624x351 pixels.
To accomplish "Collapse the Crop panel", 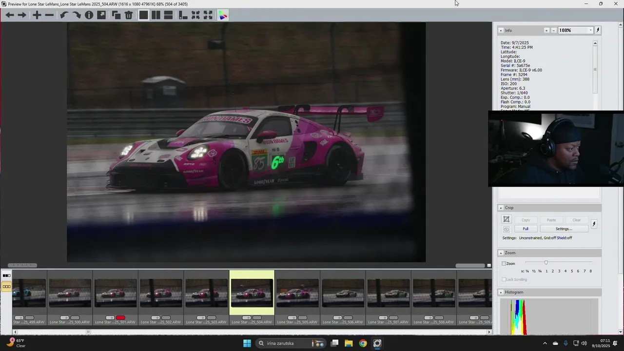I will coord(501,208).
